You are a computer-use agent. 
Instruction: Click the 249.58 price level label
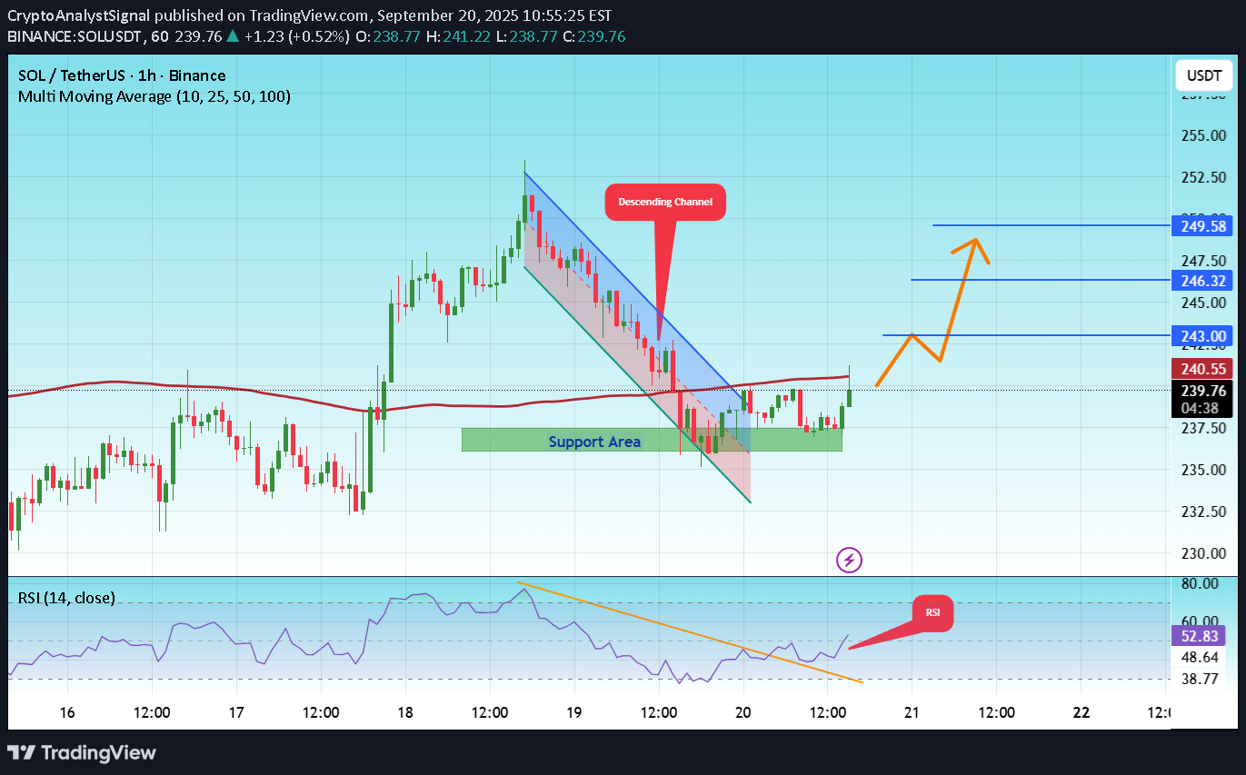click(x=1204, y=225)
